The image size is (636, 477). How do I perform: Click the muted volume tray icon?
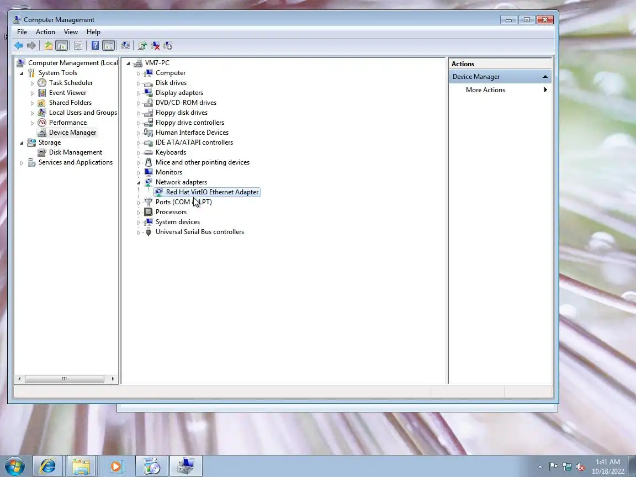(580, 467)
